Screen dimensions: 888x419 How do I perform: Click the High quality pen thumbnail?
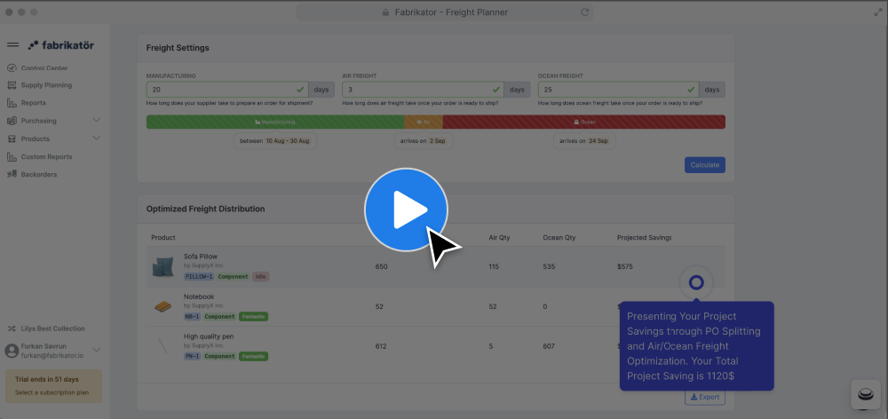click(163, 346)
